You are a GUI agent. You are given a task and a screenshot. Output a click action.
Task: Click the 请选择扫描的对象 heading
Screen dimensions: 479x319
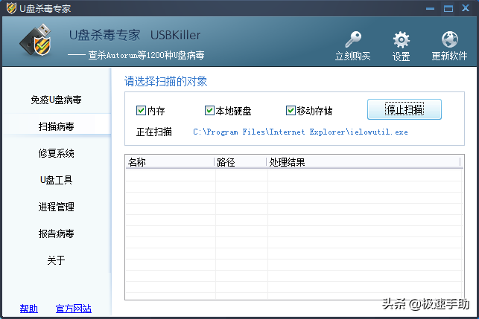click(x=166, y=82)
